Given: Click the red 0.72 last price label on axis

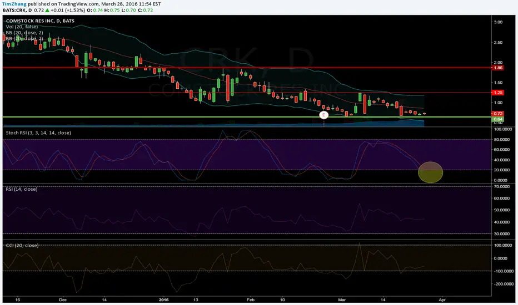Looking at the screenshot, I should pos(498,114).
